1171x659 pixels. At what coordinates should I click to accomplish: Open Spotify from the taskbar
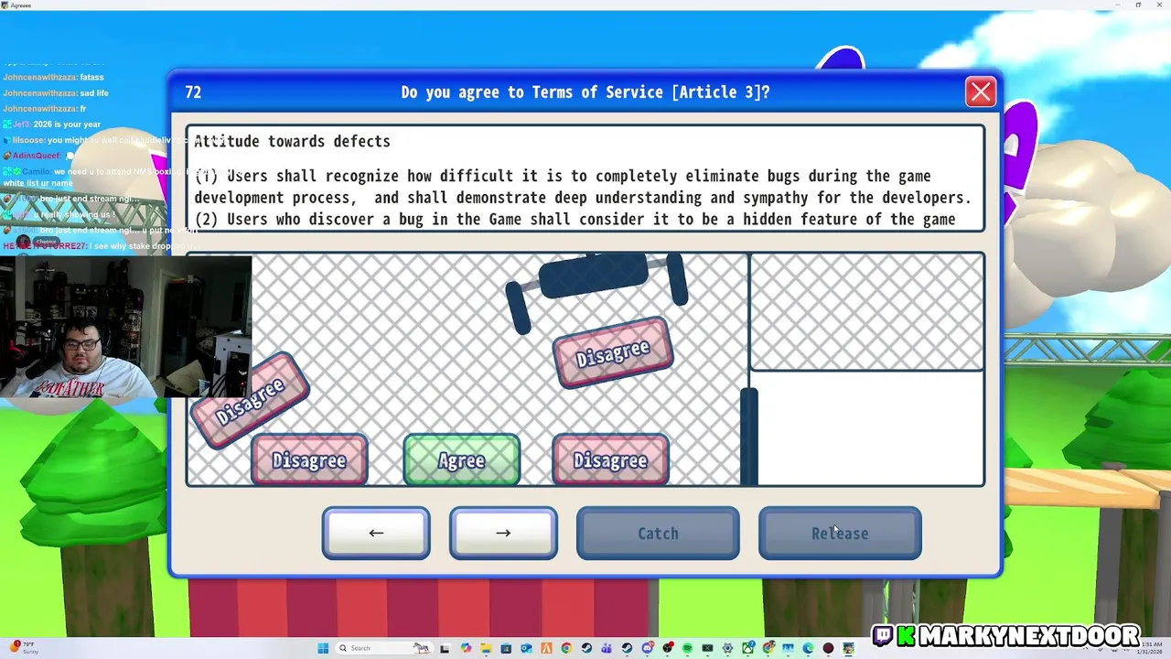(x=687, y=648)
